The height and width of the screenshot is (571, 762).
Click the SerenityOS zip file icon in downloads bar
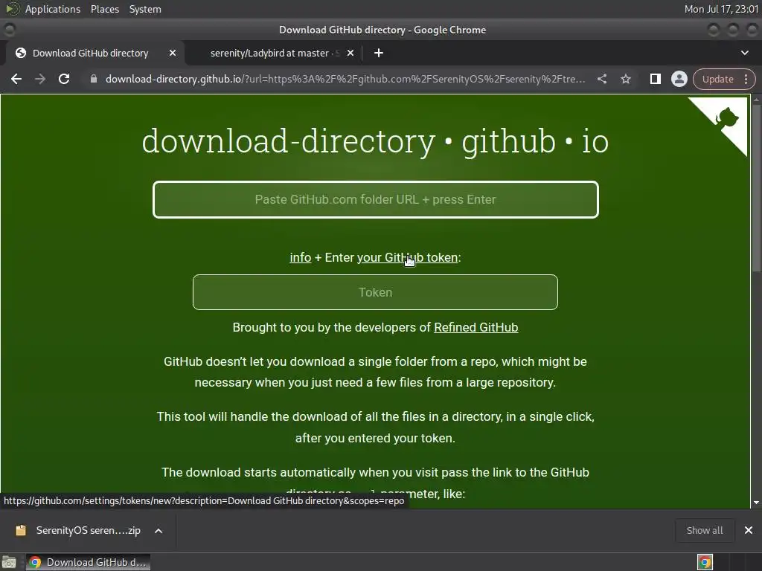click(21, 530)
